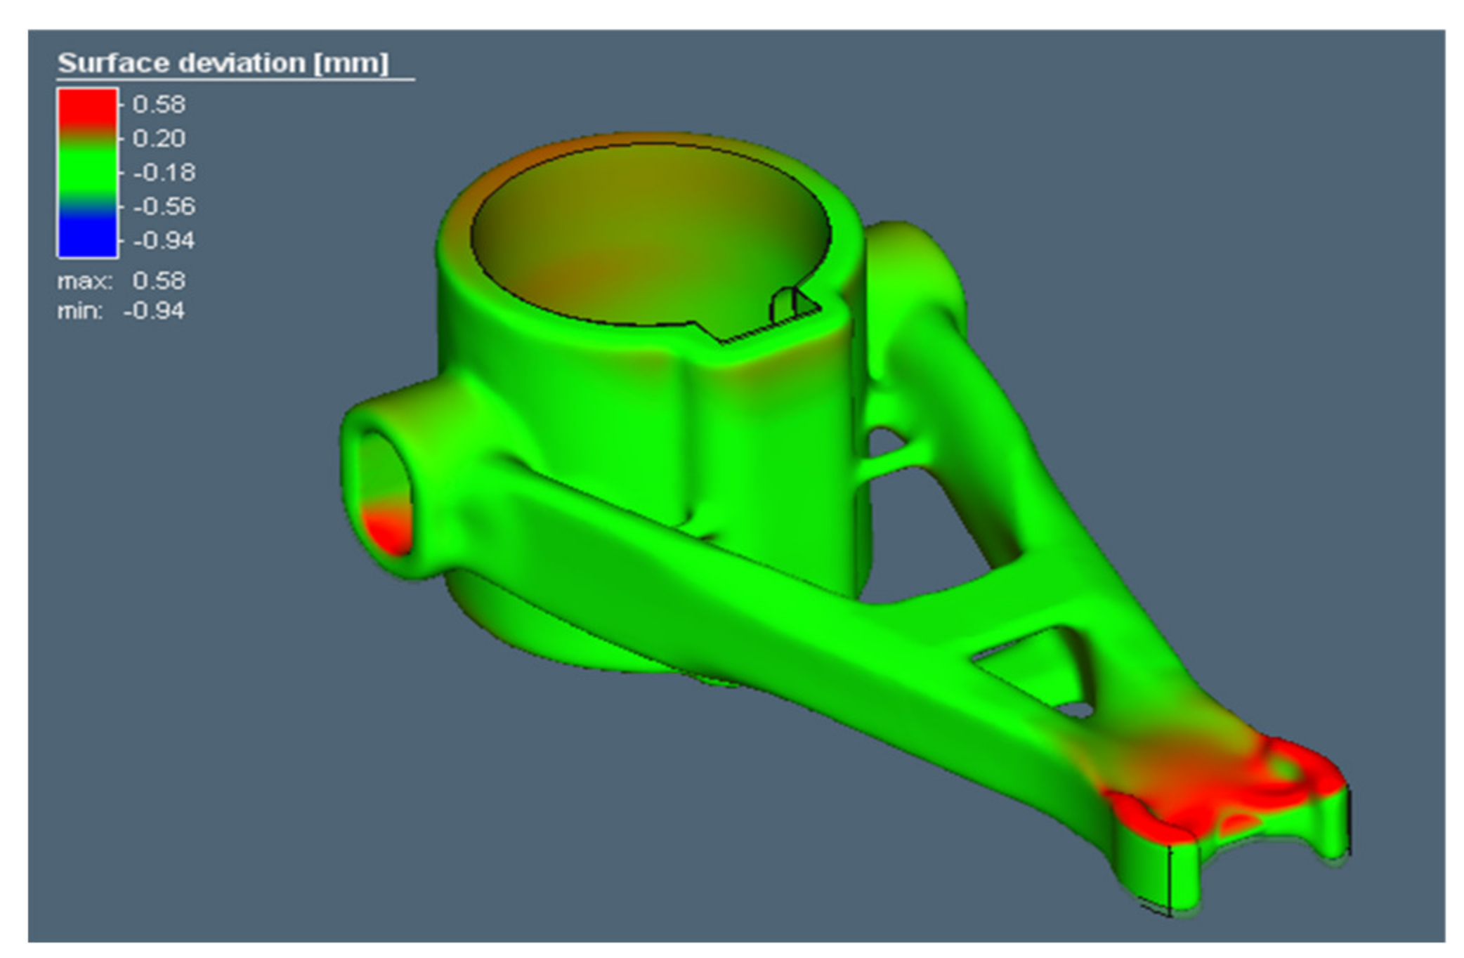1464x958 pixels.
Task: Click the max: 0.58 readout
Action: coord(122,281)
